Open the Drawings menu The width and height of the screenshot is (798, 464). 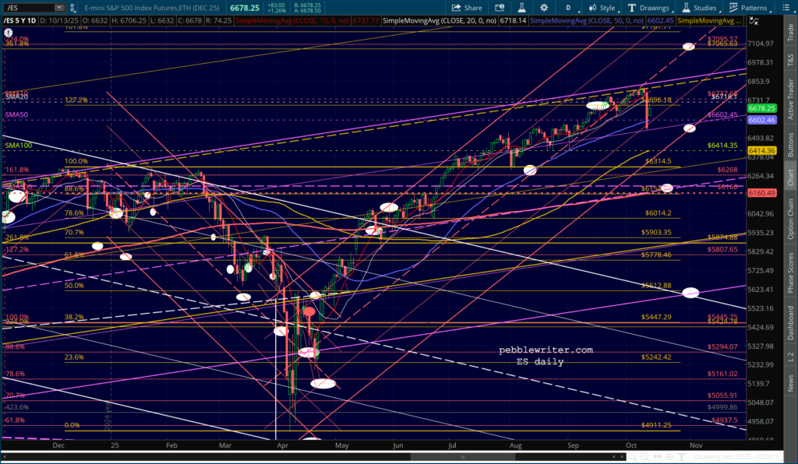point(649,8)
